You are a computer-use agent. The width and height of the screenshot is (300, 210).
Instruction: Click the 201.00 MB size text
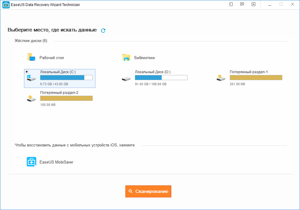[x=237, y=84]
